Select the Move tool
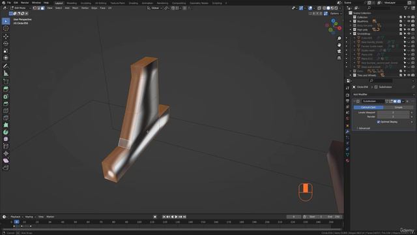 (6, 37)
